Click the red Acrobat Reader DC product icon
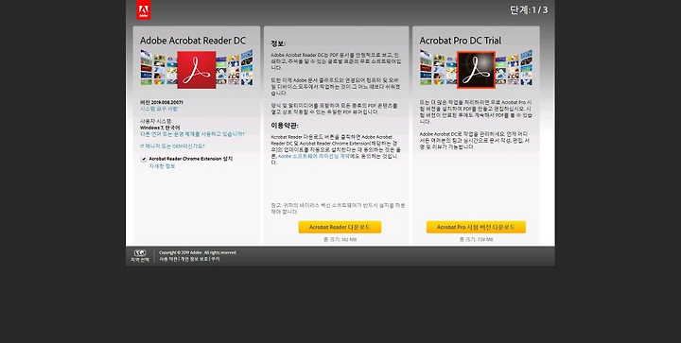The image size is (681, 343). [197, 70]
